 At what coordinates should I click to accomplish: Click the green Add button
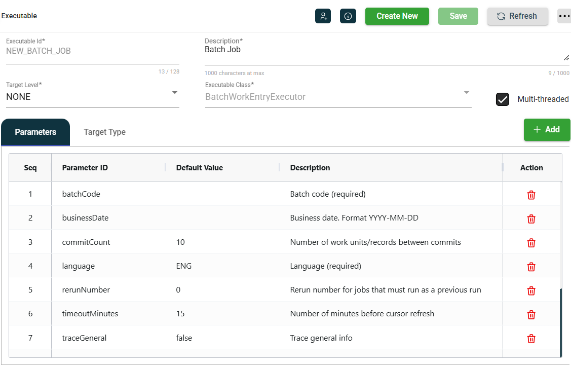547,130
